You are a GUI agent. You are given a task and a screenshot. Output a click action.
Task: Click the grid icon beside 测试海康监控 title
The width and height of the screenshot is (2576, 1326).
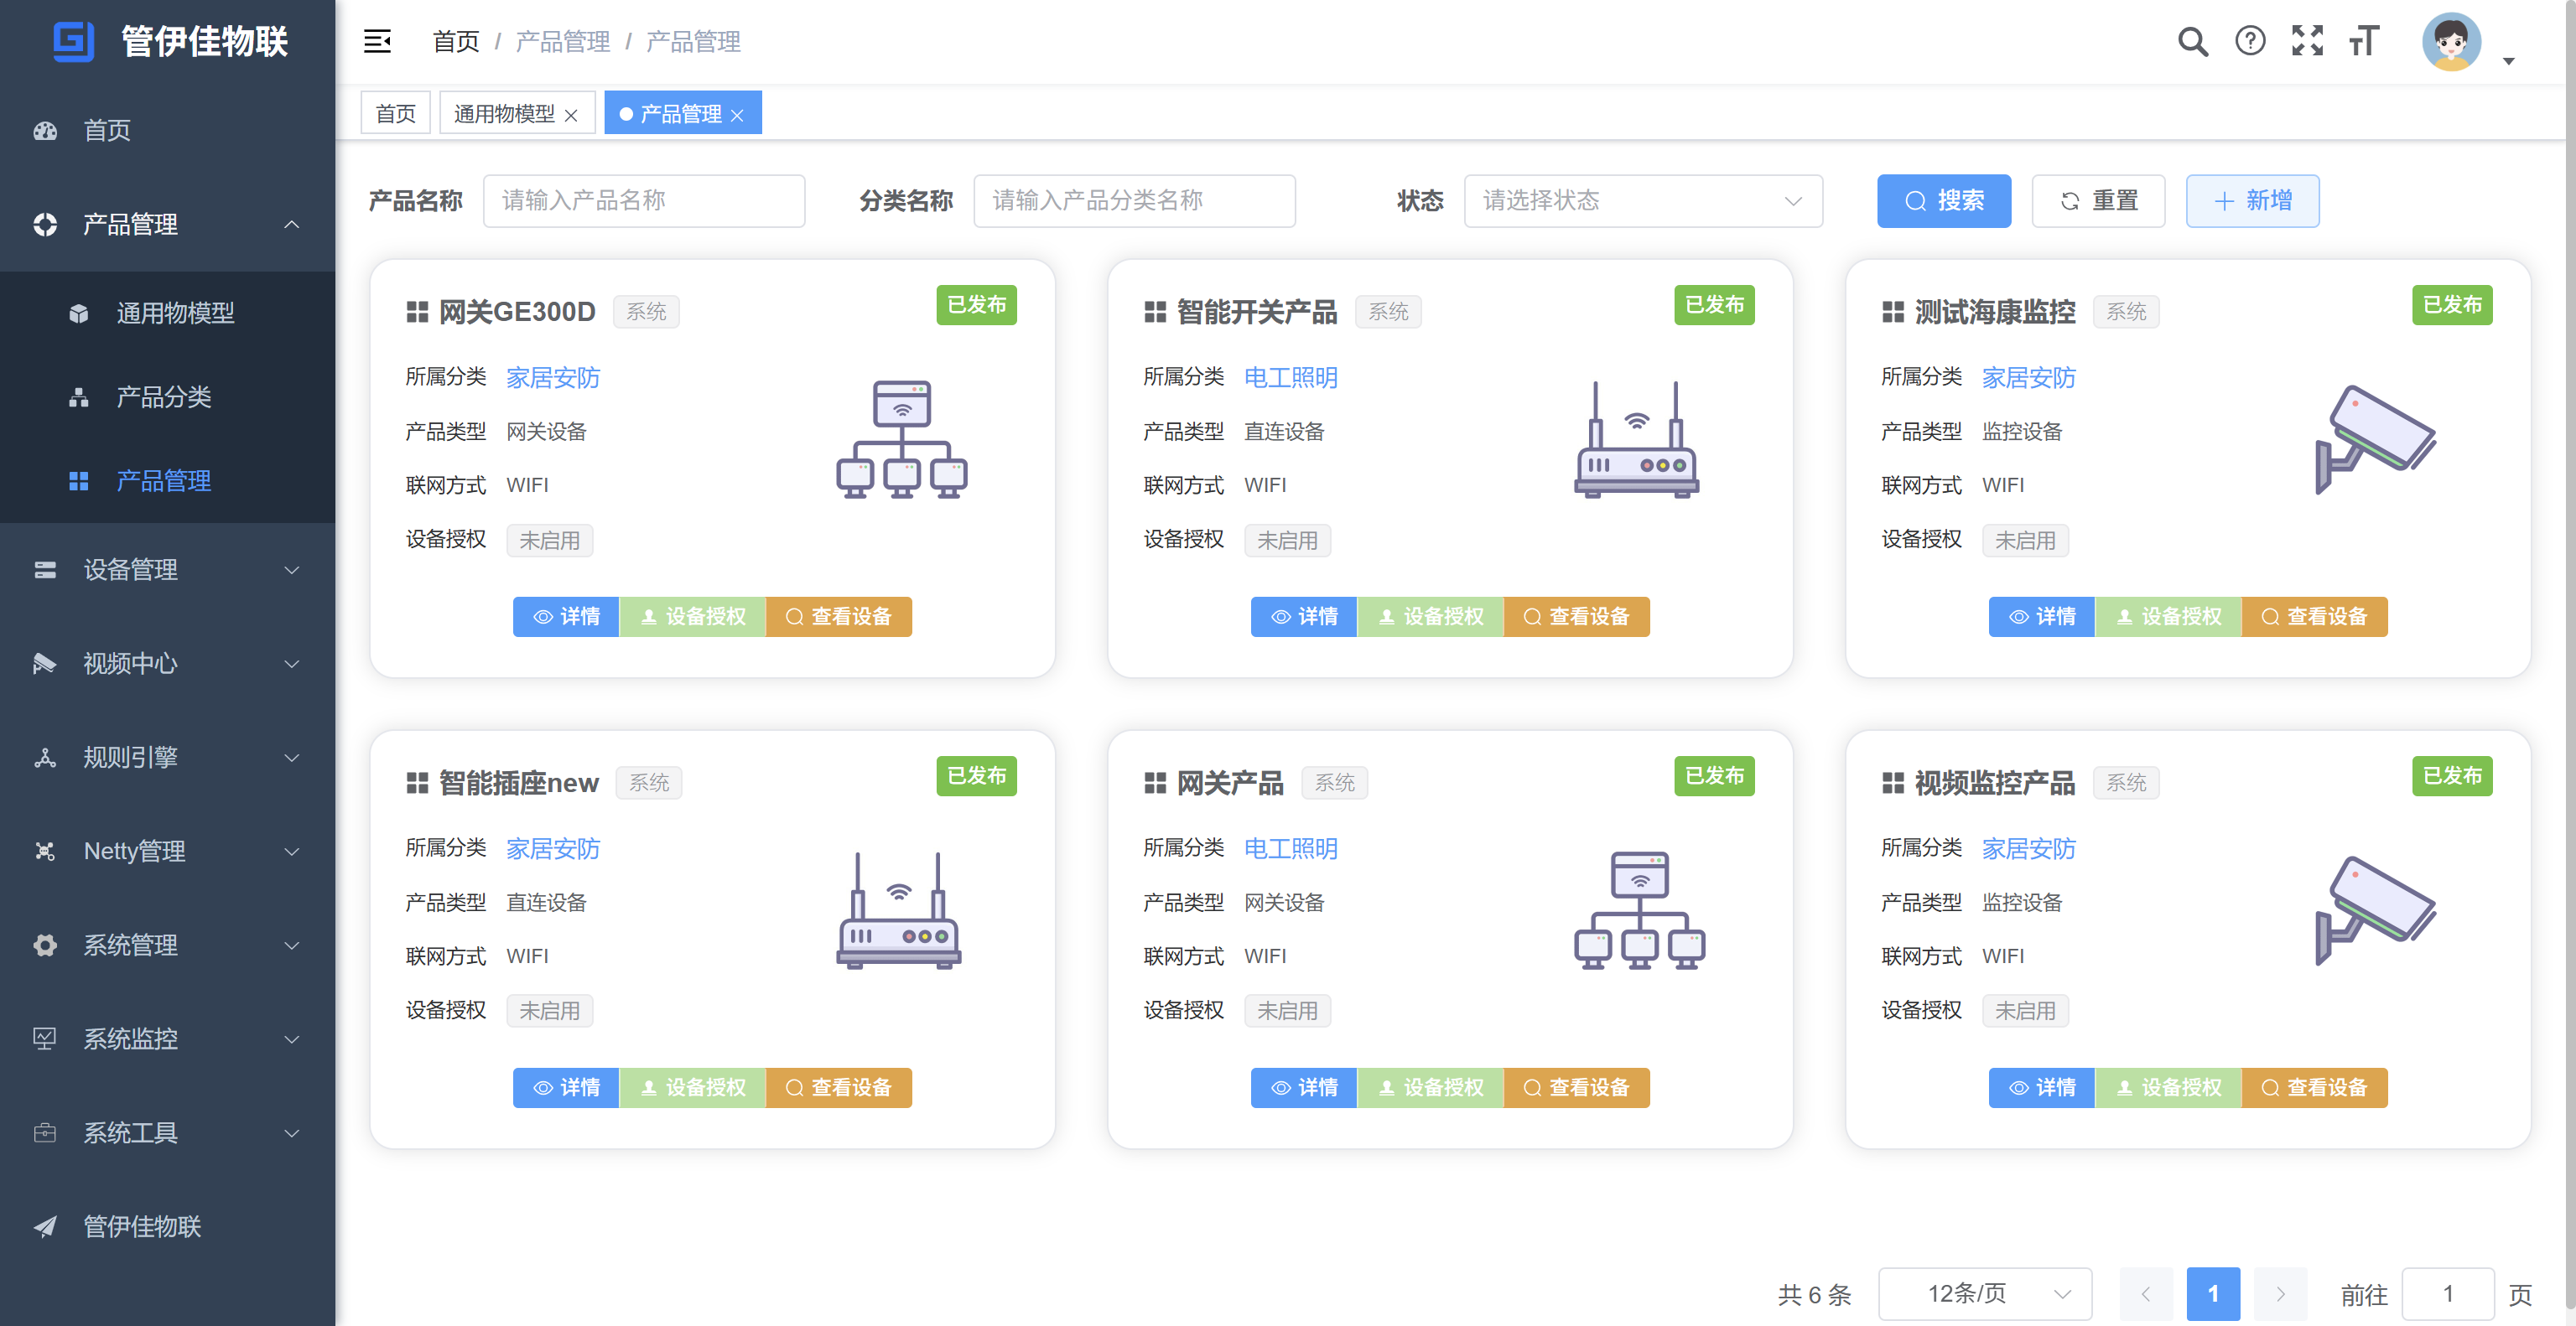pyautogui.click(x=1893, y=312)
